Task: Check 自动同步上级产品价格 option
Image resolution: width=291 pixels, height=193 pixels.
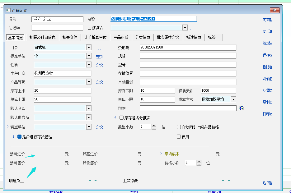Action: click(x=179, y=127)
